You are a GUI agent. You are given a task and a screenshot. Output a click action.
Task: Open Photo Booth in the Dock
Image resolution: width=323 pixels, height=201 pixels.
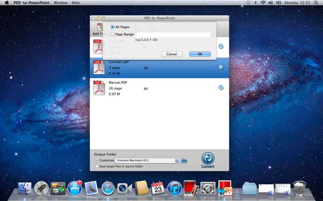point(191,188)
